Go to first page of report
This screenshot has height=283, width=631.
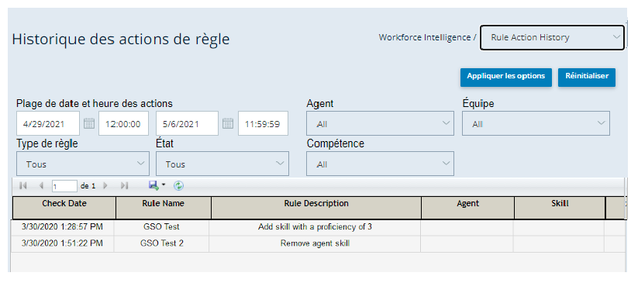(23, 185)
